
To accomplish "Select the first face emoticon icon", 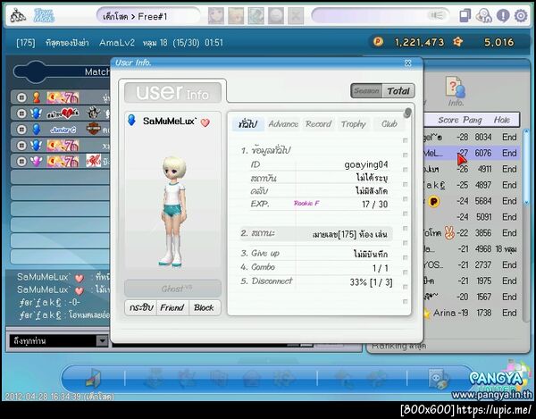I will point(216,16).
